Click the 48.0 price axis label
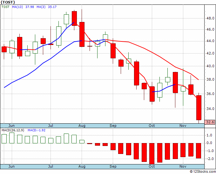The height and width of the screenshot is (174, 216). 210,18
